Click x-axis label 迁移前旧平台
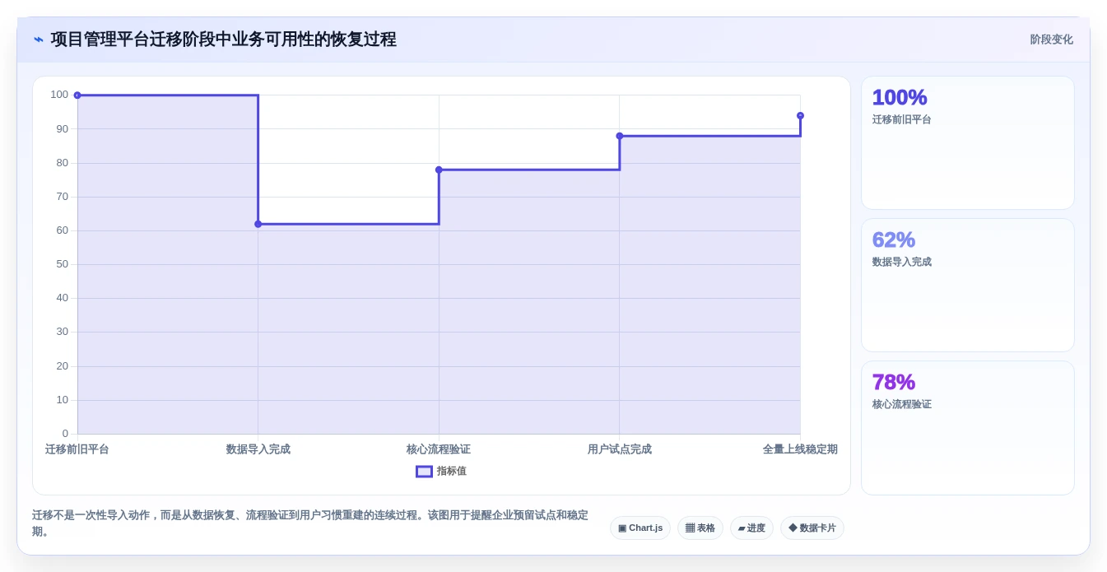This screenshot has height=572, width=1107. [x=77, y=449]
